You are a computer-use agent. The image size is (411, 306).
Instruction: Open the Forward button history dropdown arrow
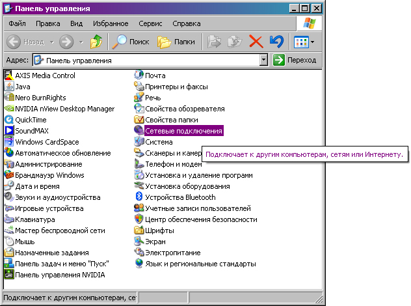[x=81, y=42]
